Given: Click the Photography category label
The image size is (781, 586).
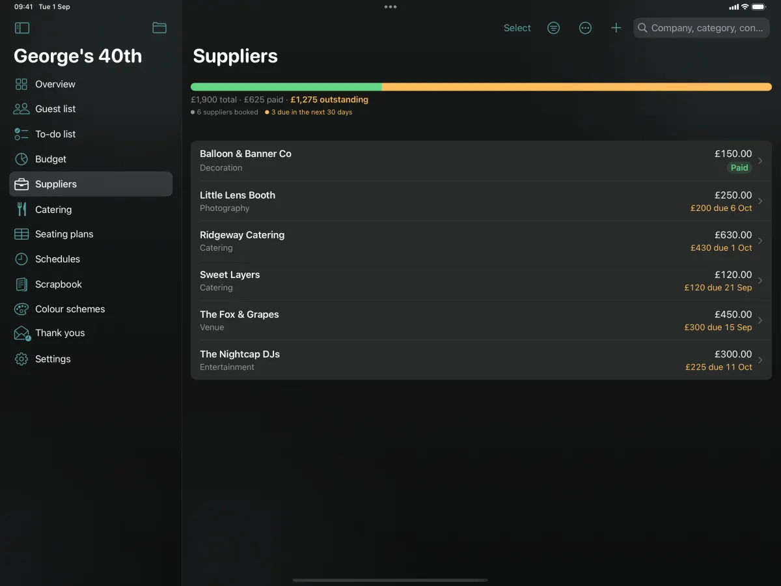Looking at the screenshot, I should click(x=225, y=208).
